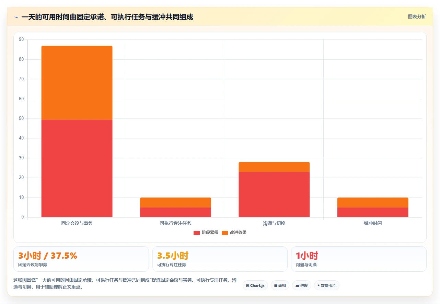Click the 固定会议与事务 x-axis label
Image resolution: width=440 pixels, height=304 pixels.
tap(77, 223)
